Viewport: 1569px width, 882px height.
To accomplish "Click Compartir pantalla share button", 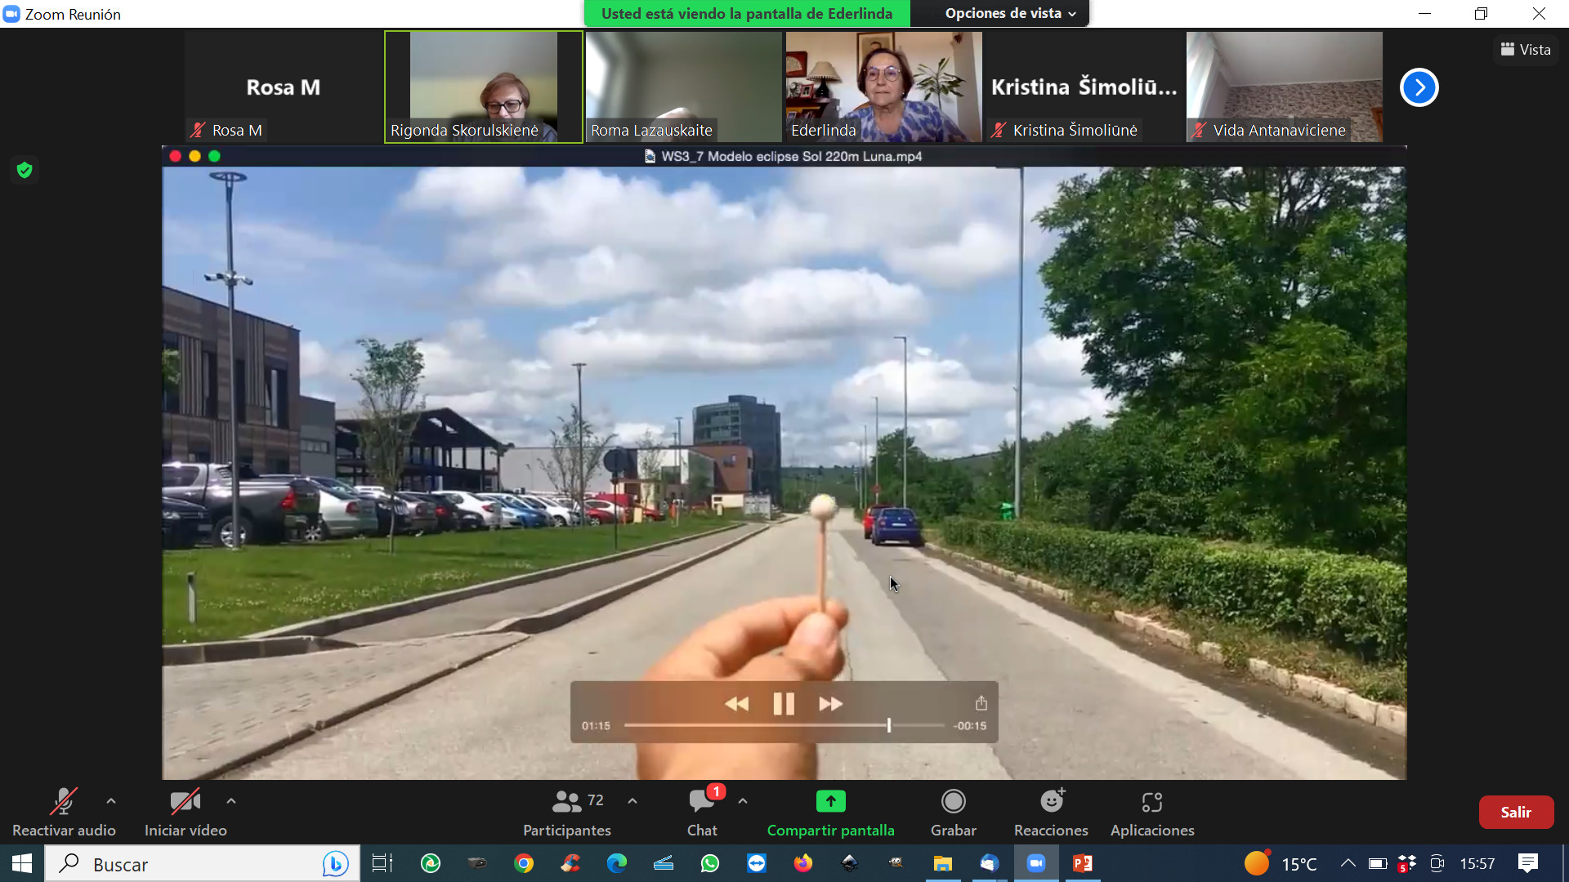I will click(830, 812).
